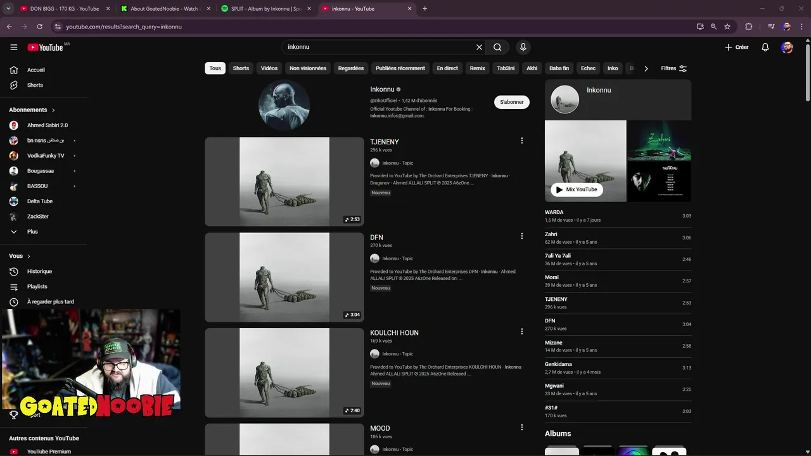Viewport: 811px width, 456px height.
Task: Open Chrome three-dot menu
Action: coord(801,27)
